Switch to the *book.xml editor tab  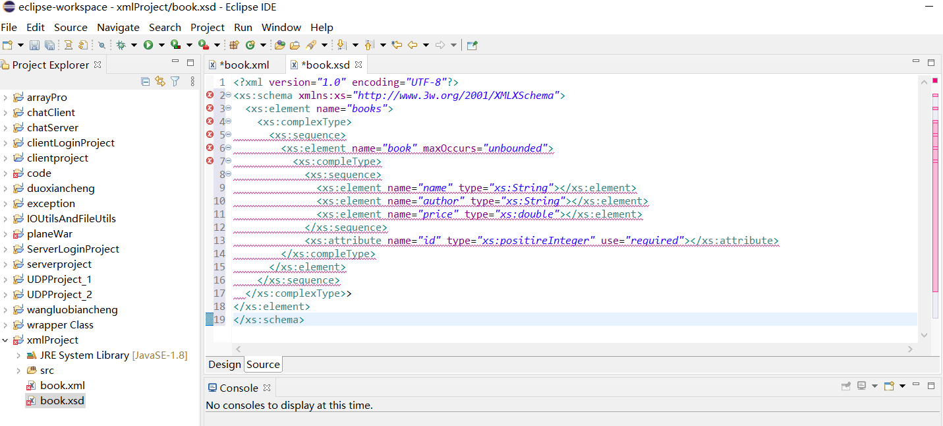click(x=244, y=65)
